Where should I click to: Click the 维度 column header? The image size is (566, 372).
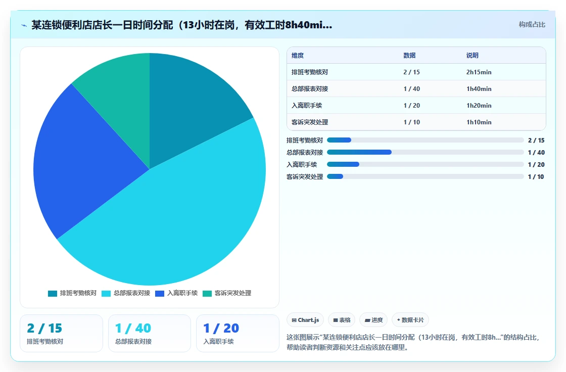298,55
